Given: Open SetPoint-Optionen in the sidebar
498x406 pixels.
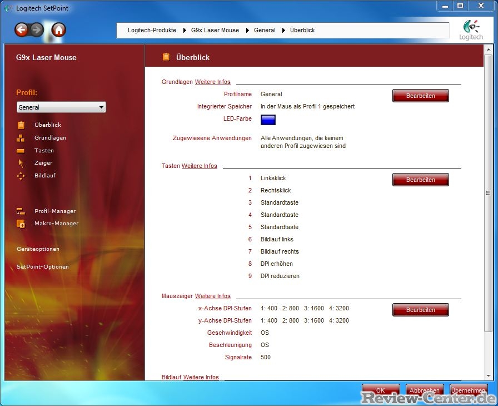Looking at the screenshot, I should (x=43, y=267).
